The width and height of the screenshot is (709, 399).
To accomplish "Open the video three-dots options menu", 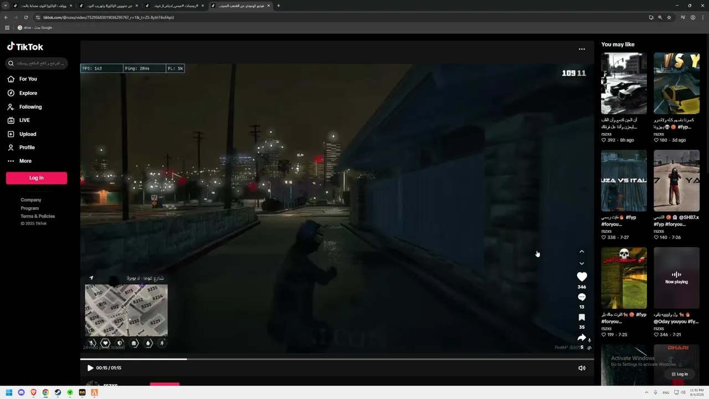I will tap(582, 49).
